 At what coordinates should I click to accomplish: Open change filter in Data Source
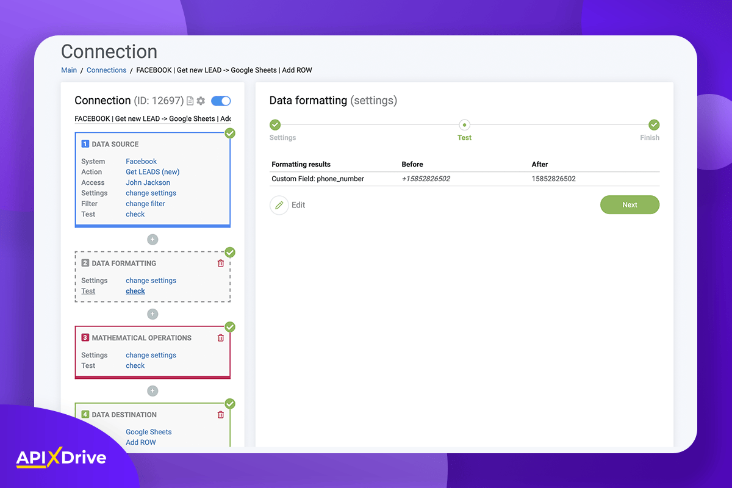pos(145,204)
